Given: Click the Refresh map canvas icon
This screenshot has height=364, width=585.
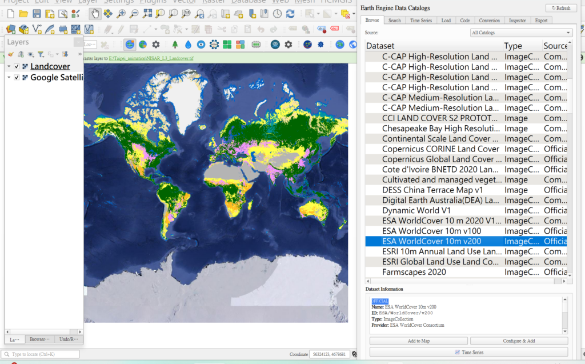Looking at the screenshot, I should point(291,14).
